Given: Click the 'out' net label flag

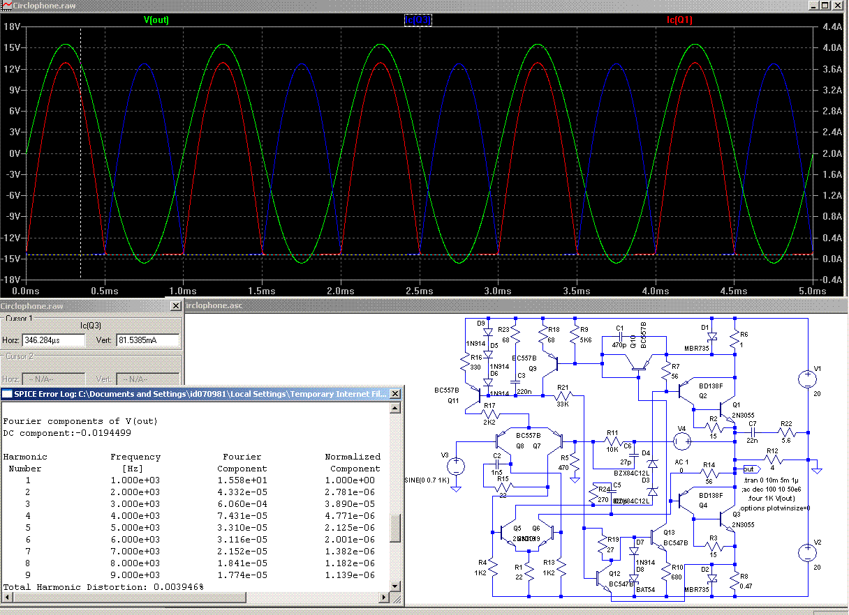Looking at the screenshot, I should [751, 469].
